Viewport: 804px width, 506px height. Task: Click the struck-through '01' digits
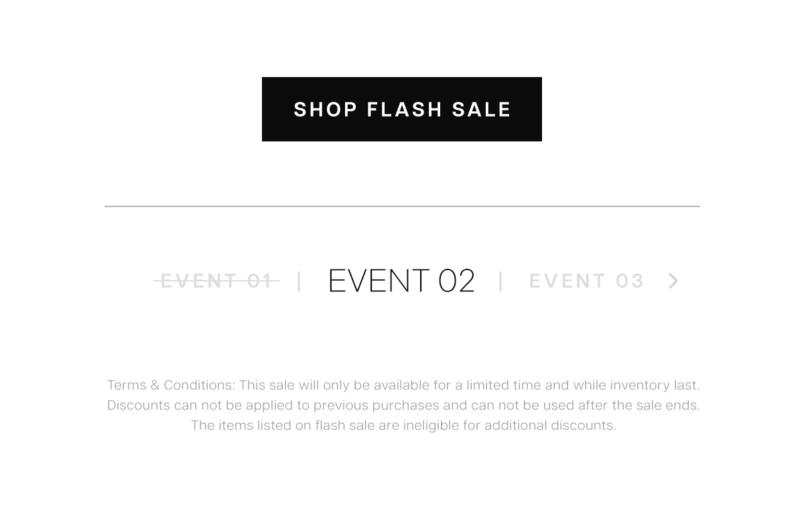coord(260,281)
